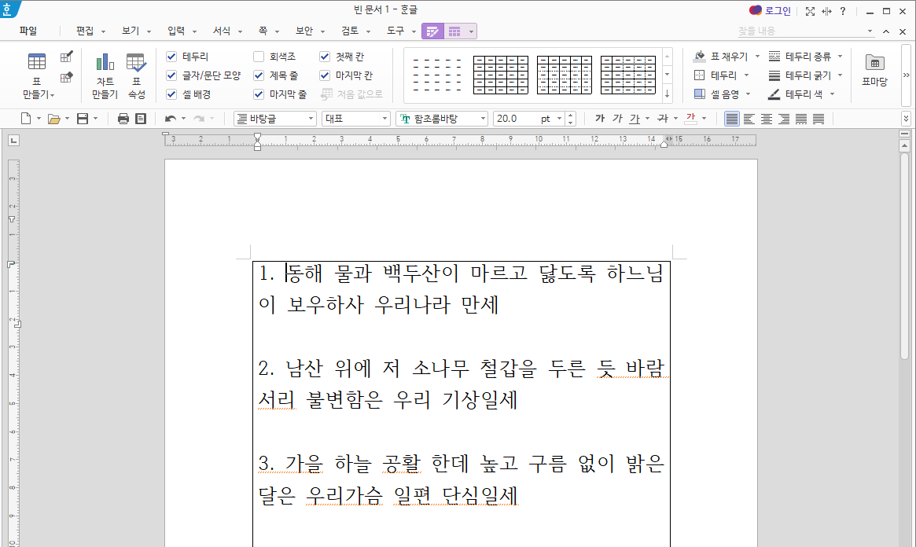916x547 pixels.
Task: Save the document with the disk icon
Action: click(83, 119)
